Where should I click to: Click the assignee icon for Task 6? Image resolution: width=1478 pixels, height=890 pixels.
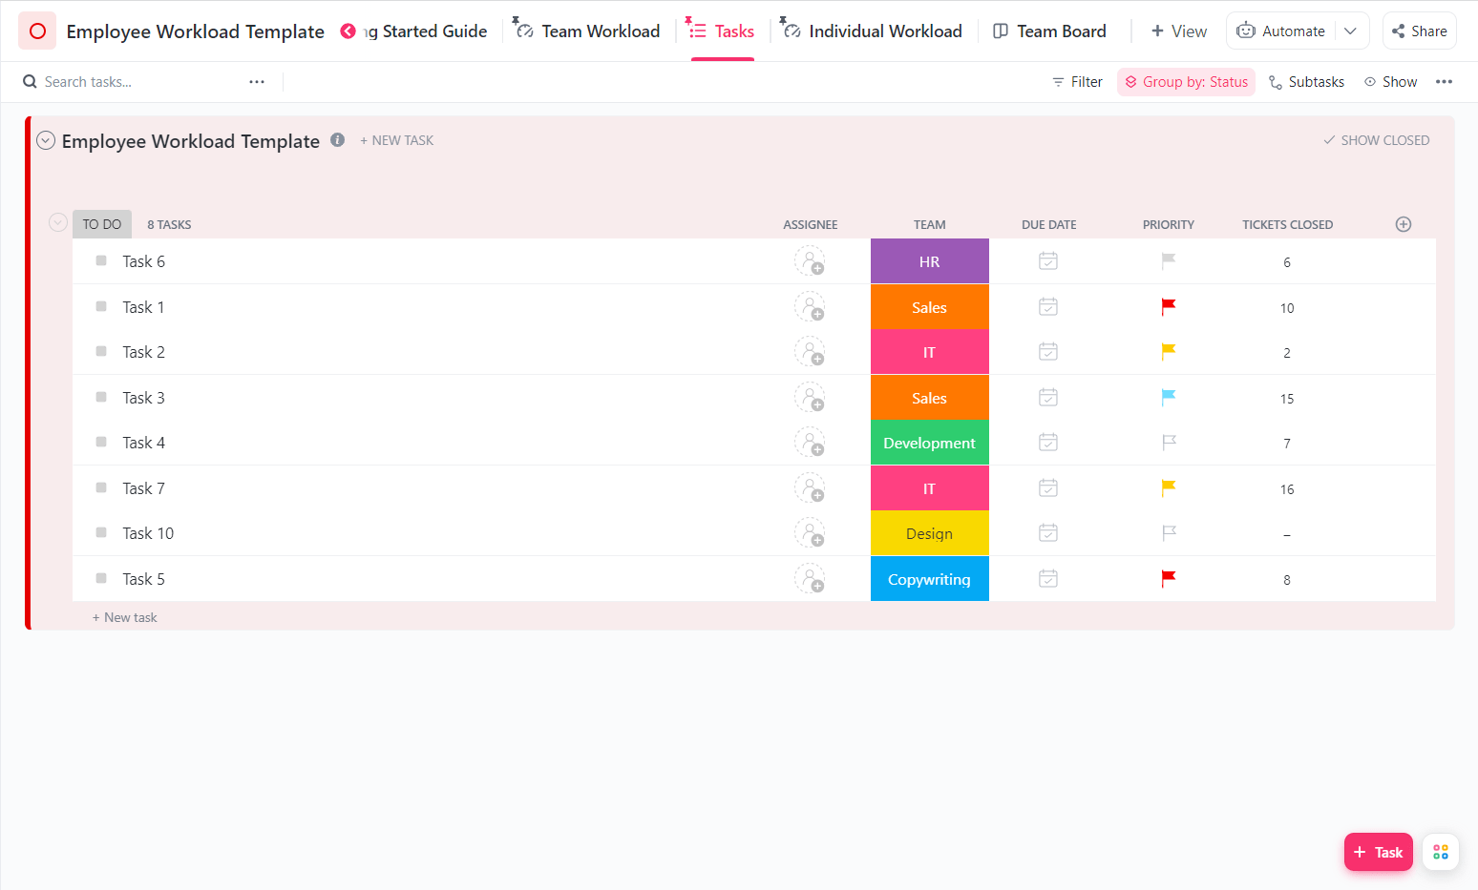810,261
